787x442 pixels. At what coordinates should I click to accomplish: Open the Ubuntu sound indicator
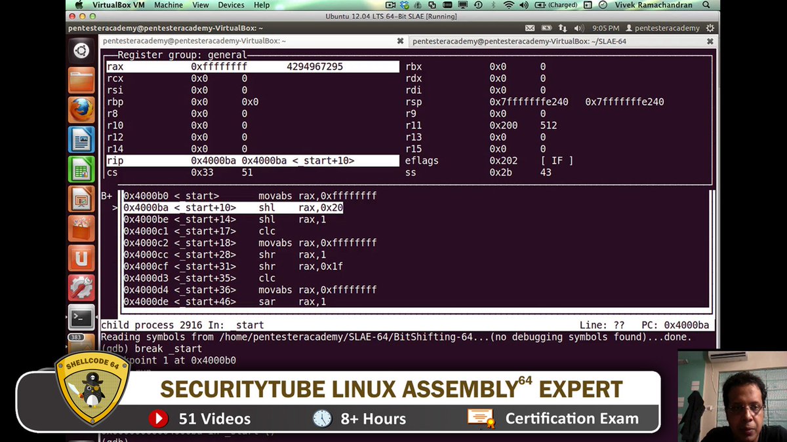[x=578, y=28]
